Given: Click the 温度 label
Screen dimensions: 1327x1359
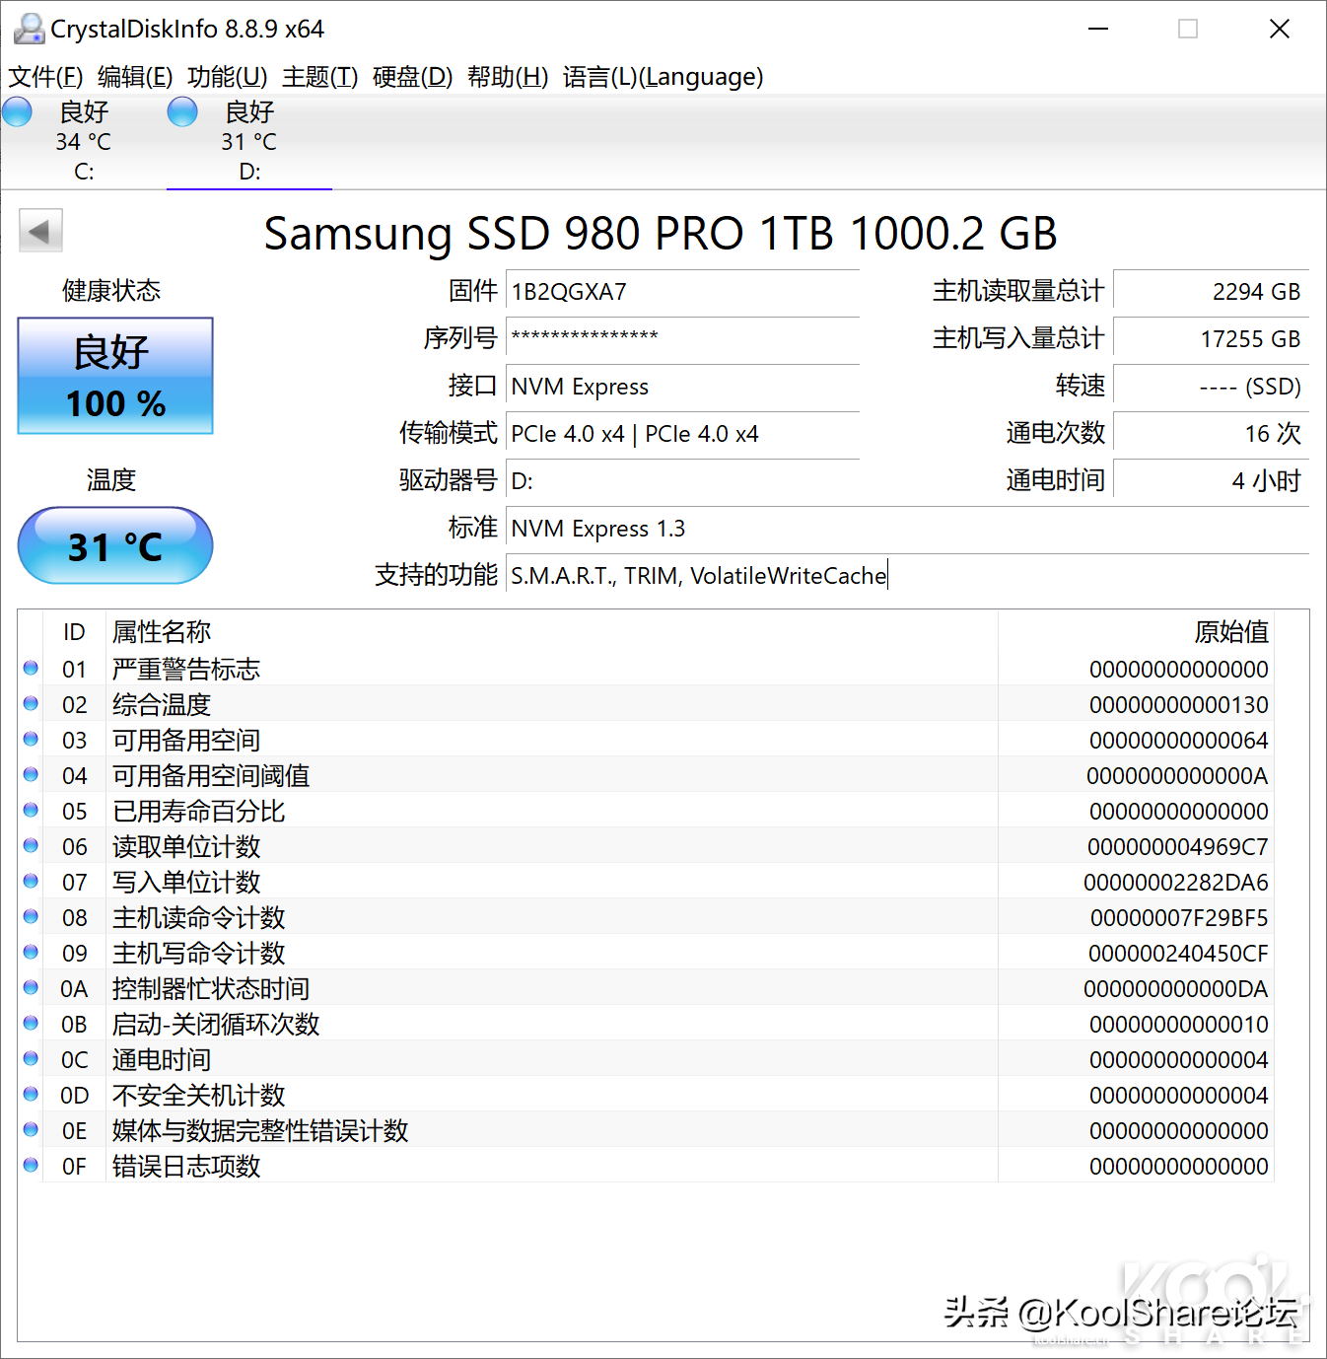Looking at the screenshot, I should pyautogui.click(x=111, y=480).
